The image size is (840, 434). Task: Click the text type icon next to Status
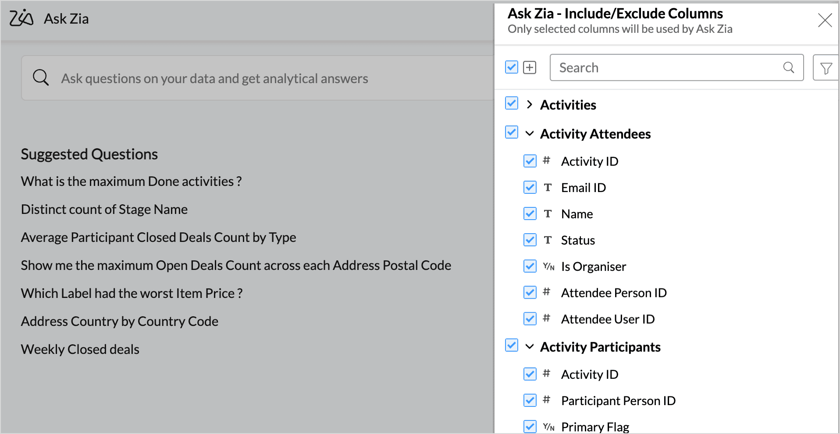pos(548,240)
